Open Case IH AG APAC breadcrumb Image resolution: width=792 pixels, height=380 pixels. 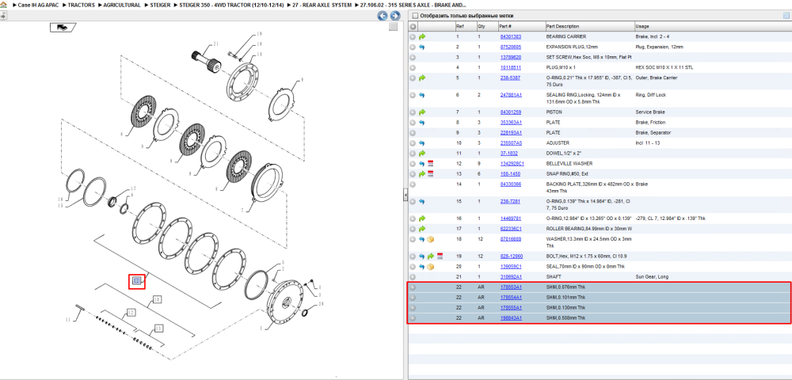pyautogui.click(x=38, y=5)
